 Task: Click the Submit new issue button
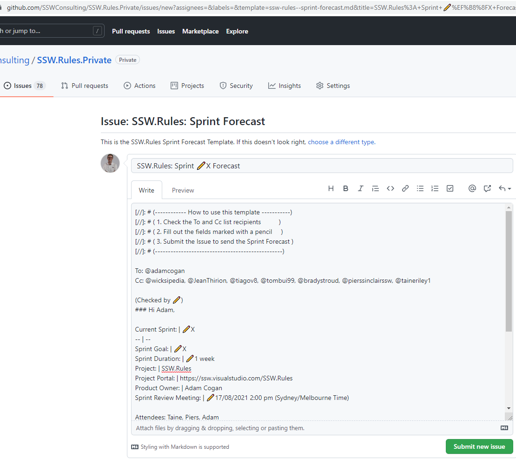click(x=479, y=446)
